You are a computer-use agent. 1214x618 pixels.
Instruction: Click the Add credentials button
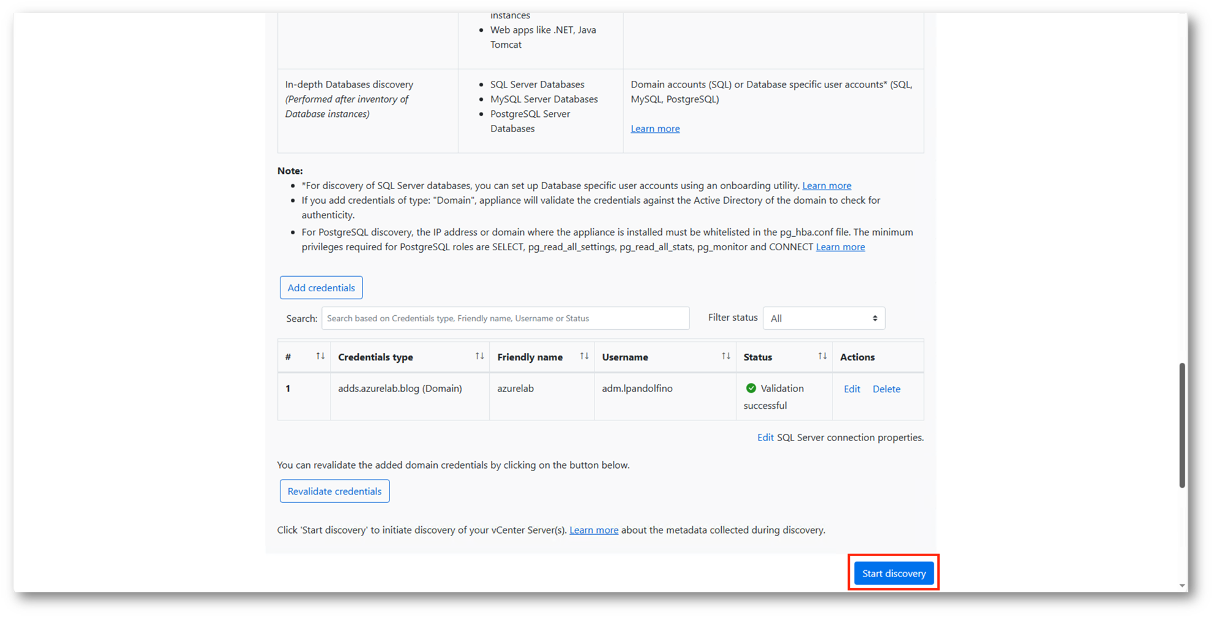coord(321,288)
